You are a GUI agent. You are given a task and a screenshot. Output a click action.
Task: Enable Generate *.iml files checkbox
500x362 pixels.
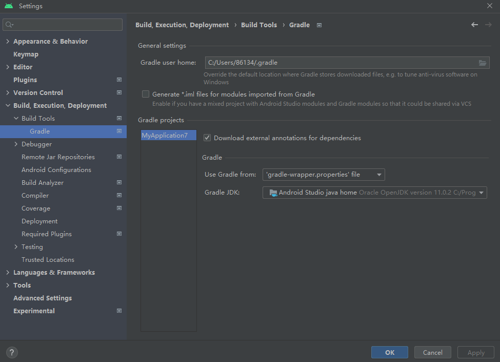146,94
